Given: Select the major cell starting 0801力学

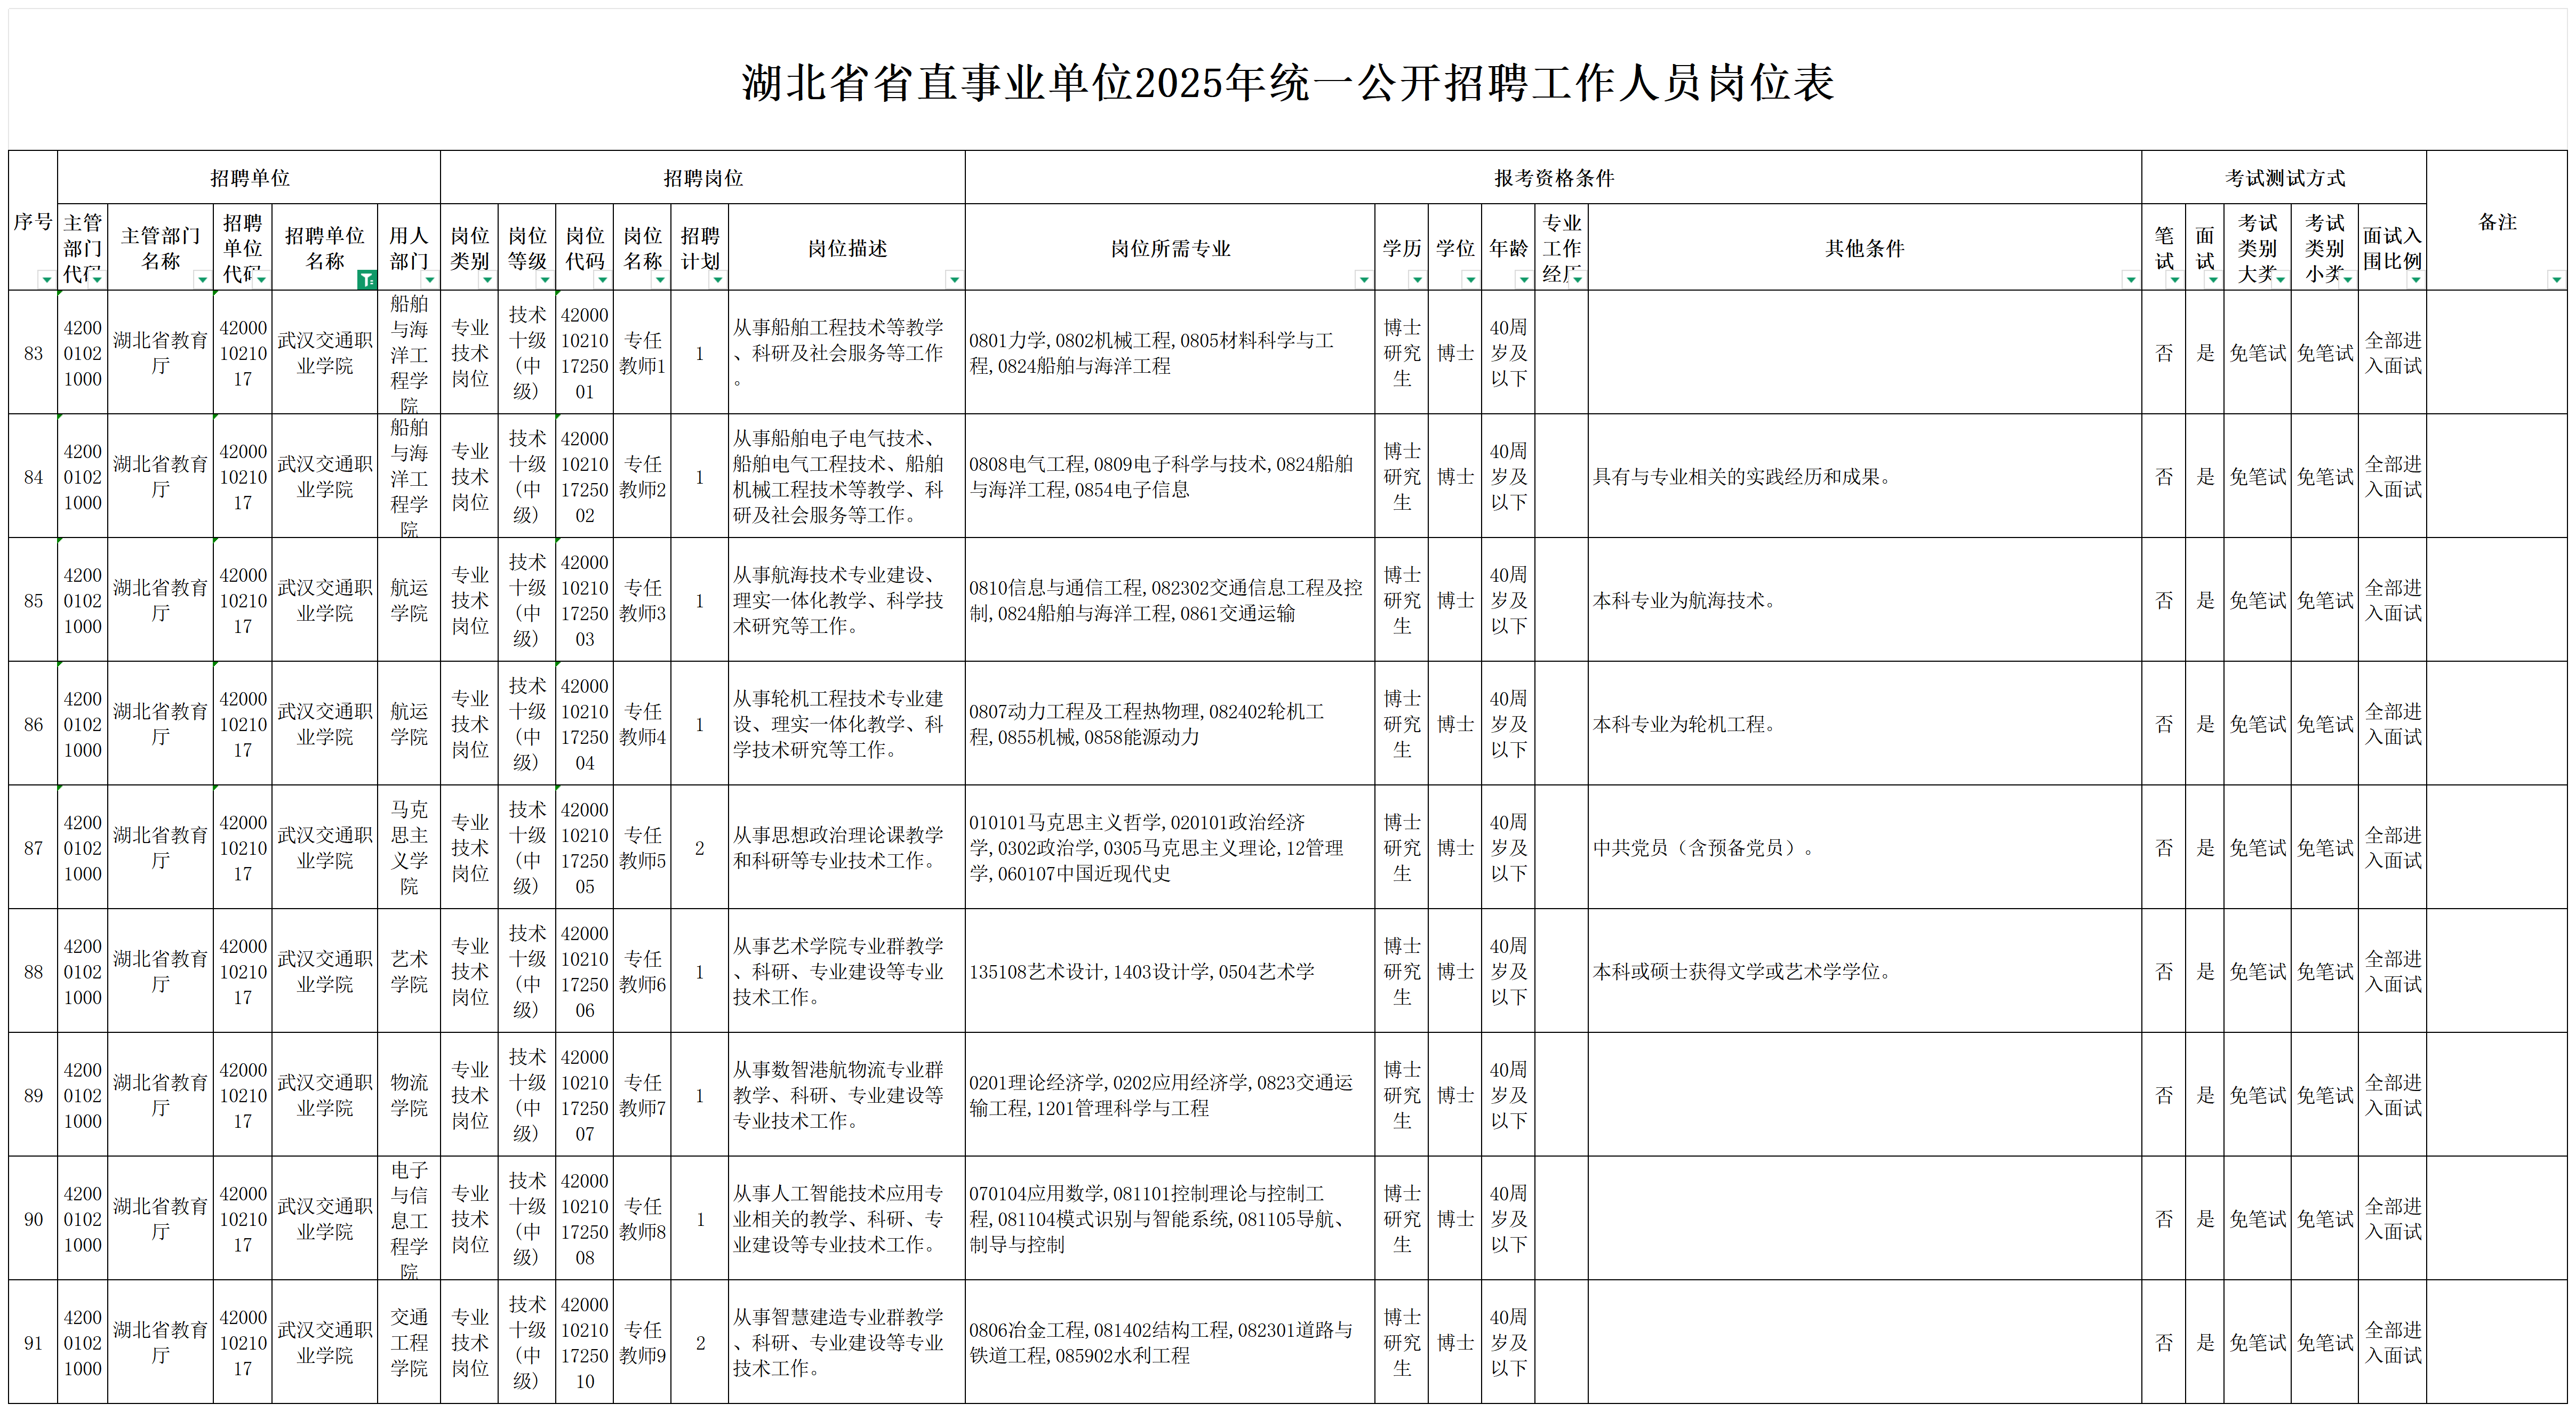Looking at the screenshot, I should pyautogui.click(x=1170, y=353).
